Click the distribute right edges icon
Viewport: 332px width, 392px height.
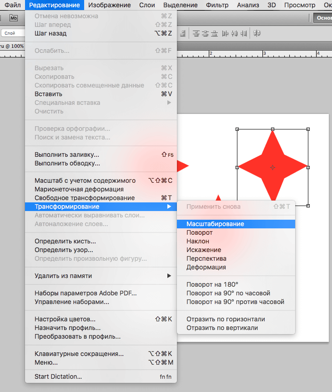point(244,33)
